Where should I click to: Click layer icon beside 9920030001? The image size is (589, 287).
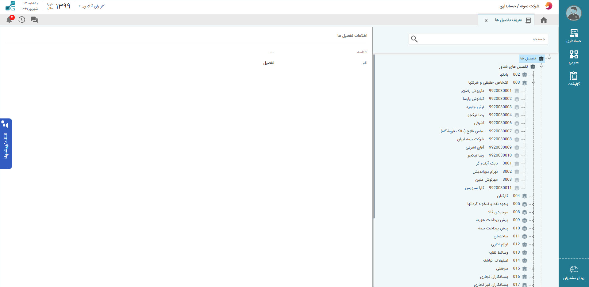pyautogui.click(x=517, y=91)
